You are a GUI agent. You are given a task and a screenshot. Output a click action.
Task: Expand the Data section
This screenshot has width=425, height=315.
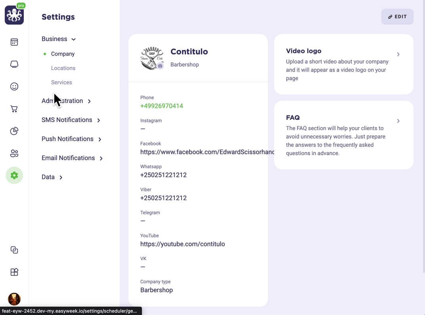52,177
